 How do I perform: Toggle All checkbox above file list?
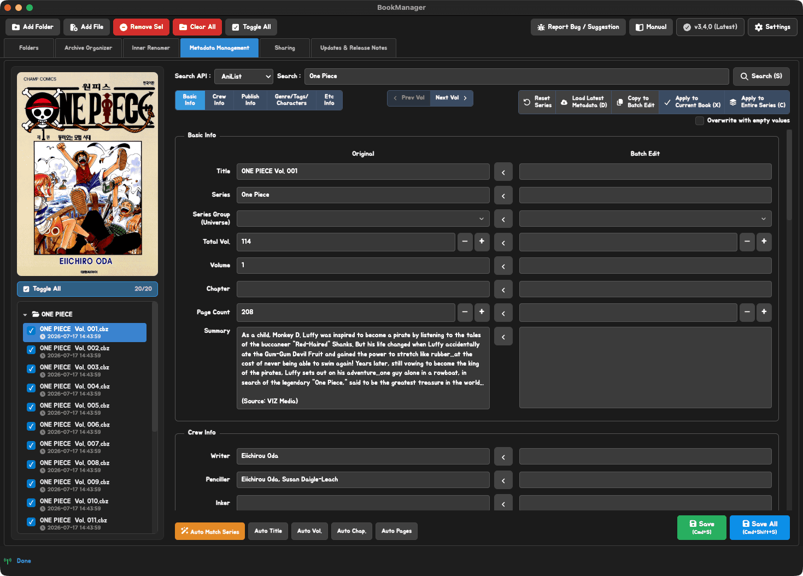point(26,289)
